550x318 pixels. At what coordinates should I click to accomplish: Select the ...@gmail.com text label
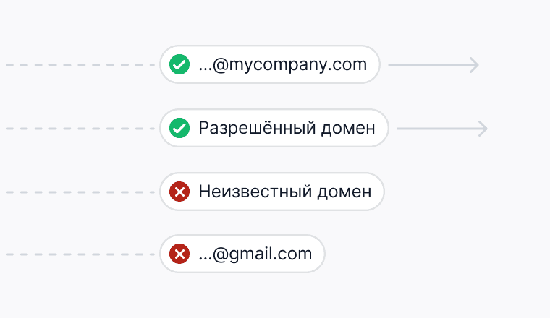click(x=255, y=254)
